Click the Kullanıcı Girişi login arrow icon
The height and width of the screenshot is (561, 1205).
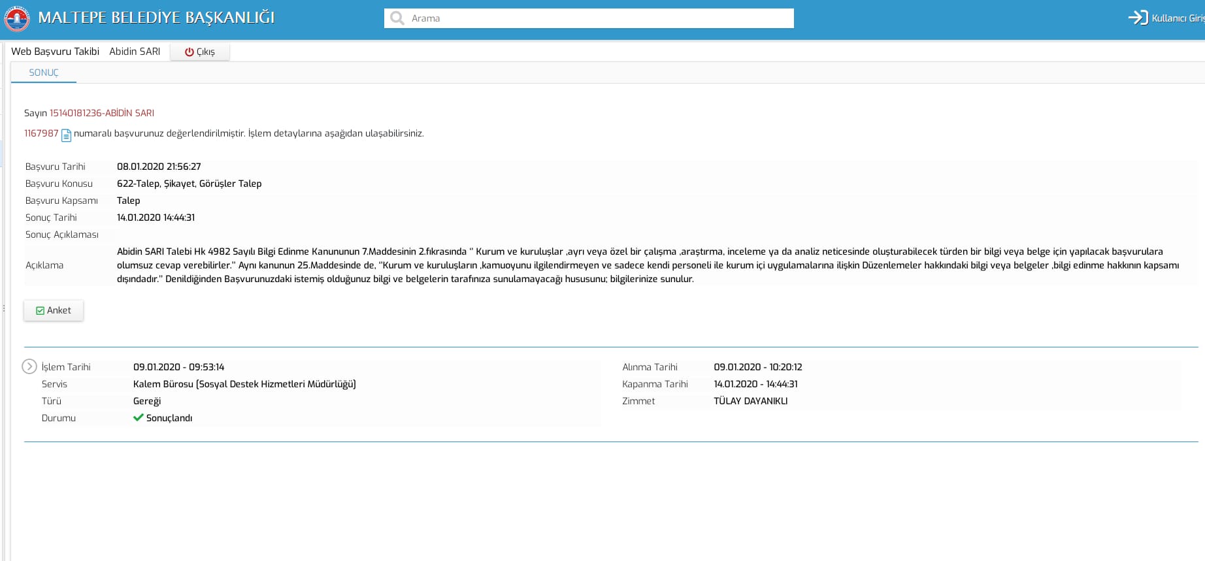pyautogui.click(x=1138, y=18)
